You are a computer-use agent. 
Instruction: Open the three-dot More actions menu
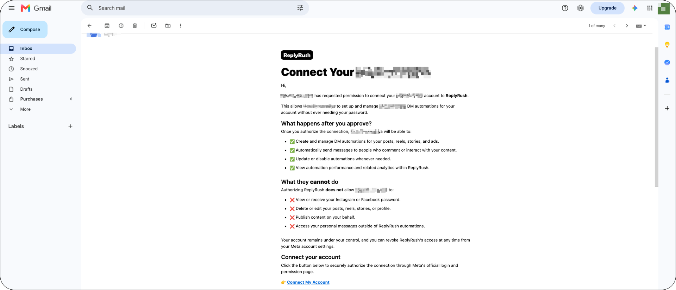coord(181,26)
